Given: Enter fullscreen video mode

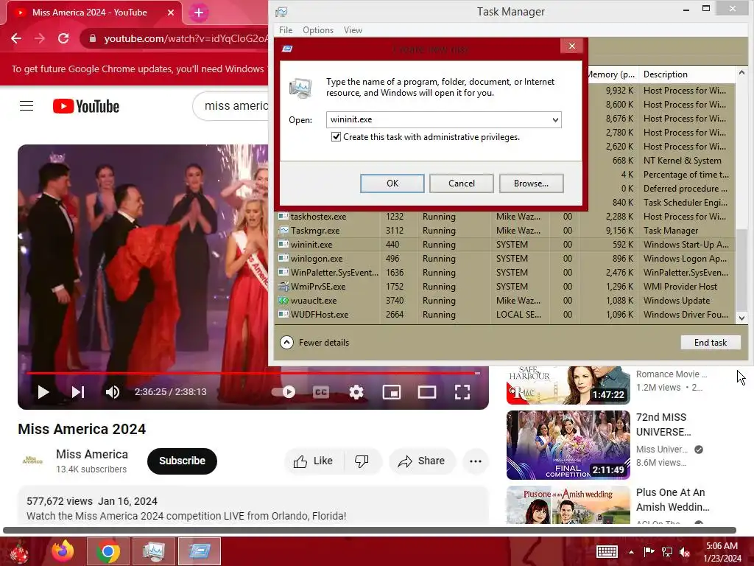Looking at the screenshot, I should [462, 392].
